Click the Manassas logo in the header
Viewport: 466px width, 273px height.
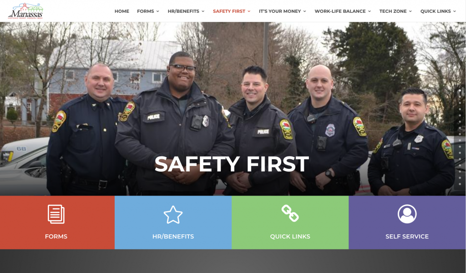(x=25, y=11)
